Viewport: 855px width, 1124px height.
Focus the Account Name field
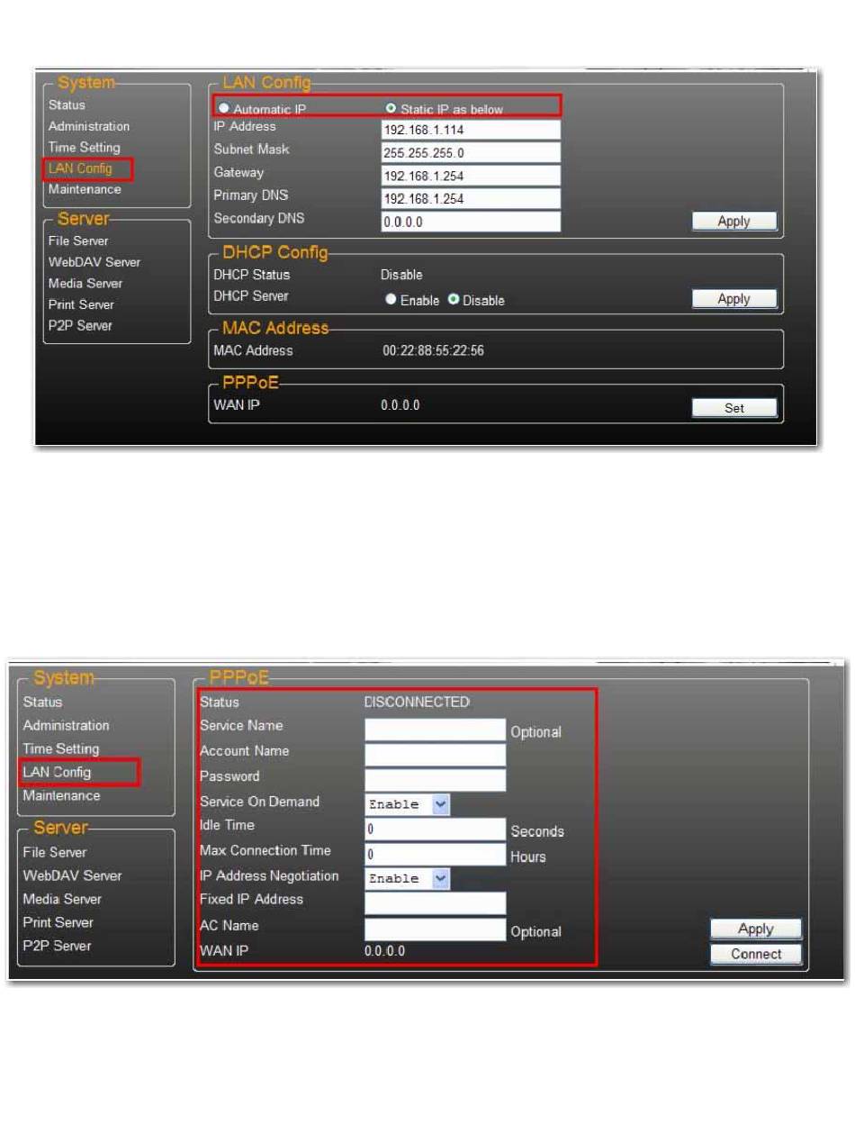click(x=436, y=755)
